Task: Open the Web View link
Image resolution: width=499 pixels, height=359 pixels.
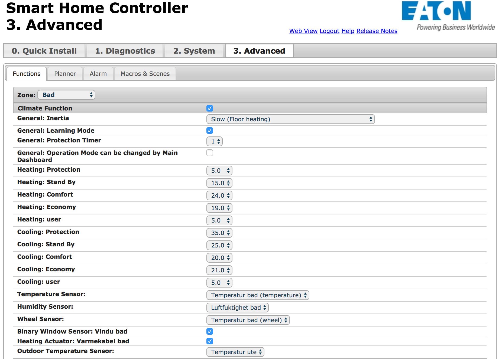Action: pos(303,31)
